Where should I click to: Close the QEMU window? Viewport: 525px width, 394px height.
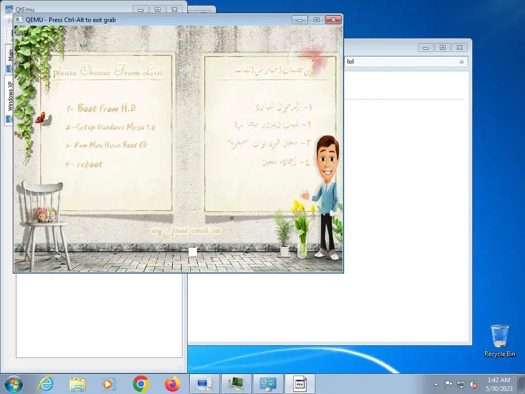coord(333,20)
